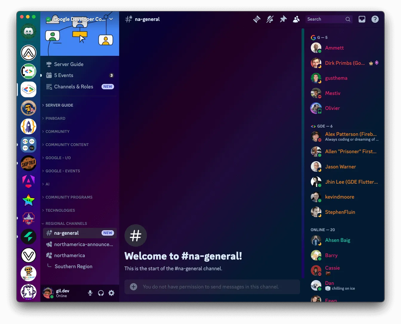401x324 pixels.
Task: Collapse the REGIONAL CHANNELS category
Action: point(66,223)
